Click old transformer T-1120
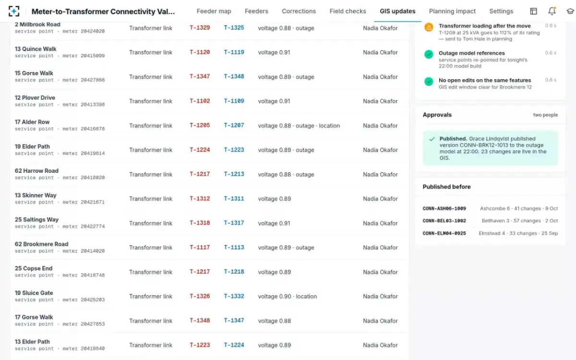This screenshot has width=576, height=360. pos(200,52)
